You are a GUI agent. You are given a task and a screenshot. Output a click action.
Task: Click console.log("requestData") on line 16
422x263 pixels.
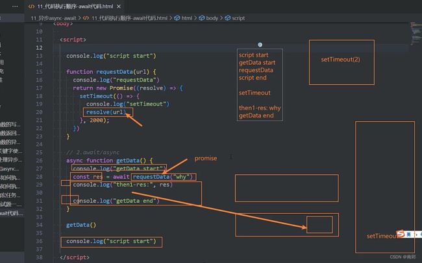click(x=116, y=80)
